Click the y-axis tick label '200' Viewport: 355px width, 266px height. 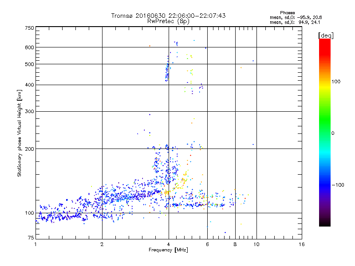point(30,149)
